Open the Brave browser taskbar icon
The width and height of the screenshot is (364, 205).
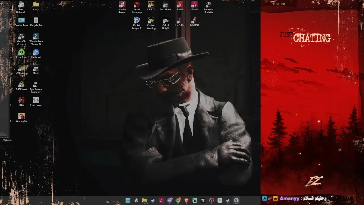(186, 200)
